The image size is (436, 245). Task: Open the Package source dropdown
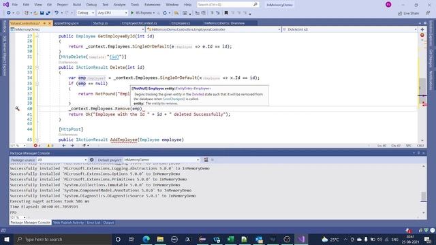62,160
